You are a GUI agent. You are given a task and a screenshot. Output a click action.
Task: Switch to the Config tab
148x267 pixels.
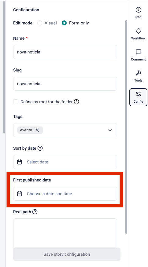tap(138, 97)
